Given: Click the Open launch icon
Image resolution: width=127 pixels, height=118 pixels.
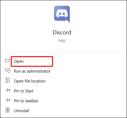Looking at the screenshot, I should coord(7,61).
